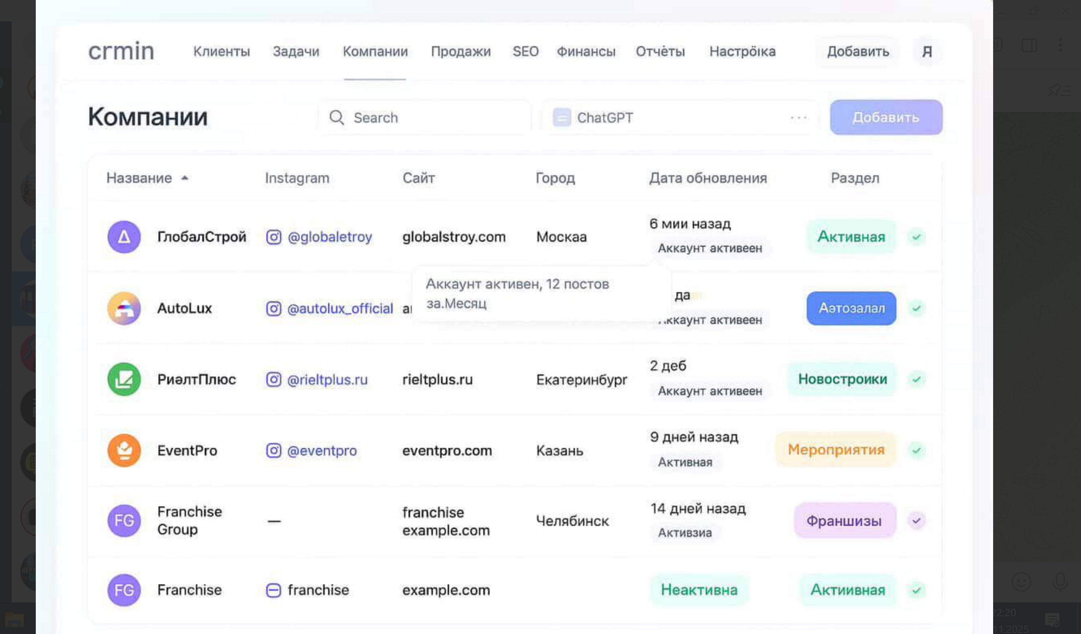Click the РиэлтПлюс green avatar icon
Viewport: 1081px width, 634px height.
pos(124,379)
